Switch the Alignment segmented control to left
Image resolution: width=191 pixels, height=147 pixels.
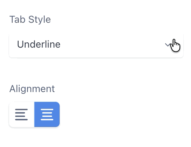coord(22,114)
